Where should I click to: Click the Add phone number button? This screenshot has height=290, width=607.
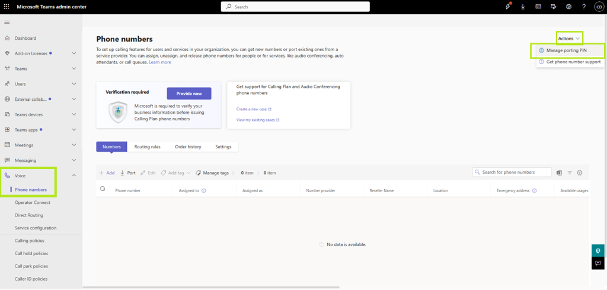coord(107,173)
